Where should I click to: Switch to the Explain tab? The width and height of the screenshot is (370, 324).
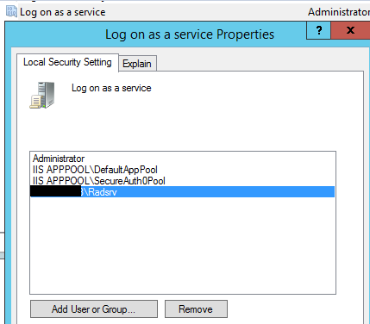point(137,64)
